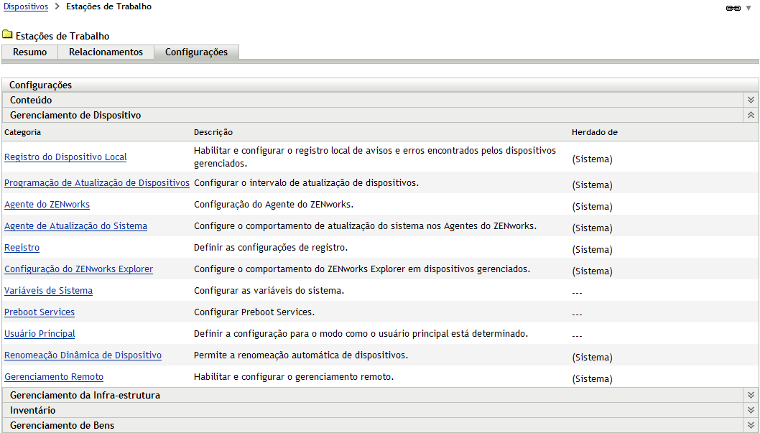Open Programação de Atualização de Dispositivos
760x433 pixels.
point(97,182)
